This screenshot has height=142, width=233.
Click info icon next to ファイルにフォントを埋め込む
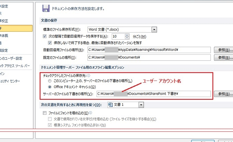point(91,113)
